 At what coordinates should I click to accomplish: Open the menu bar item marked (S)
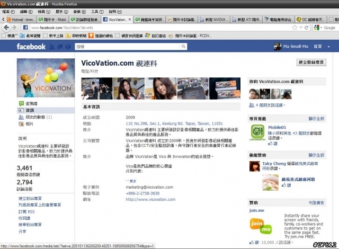[x=62, y=12]
